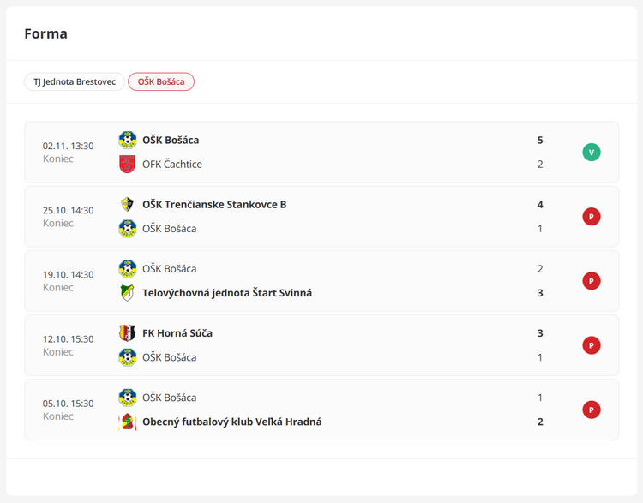The width and height of the screenshot is (643, 503).
Task: Click OŠK Bošáca crest in 02.11. match
Action: click(x=128, y=140)
